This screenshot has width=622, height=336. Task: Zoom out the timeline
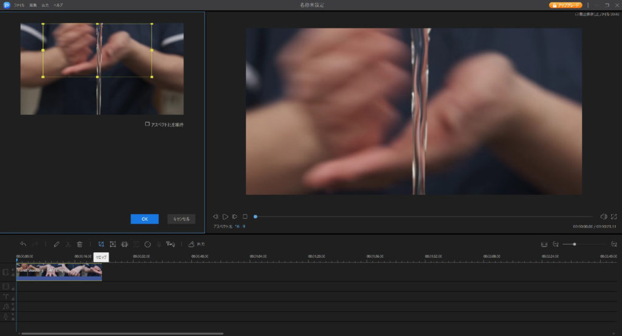point(556,244)
